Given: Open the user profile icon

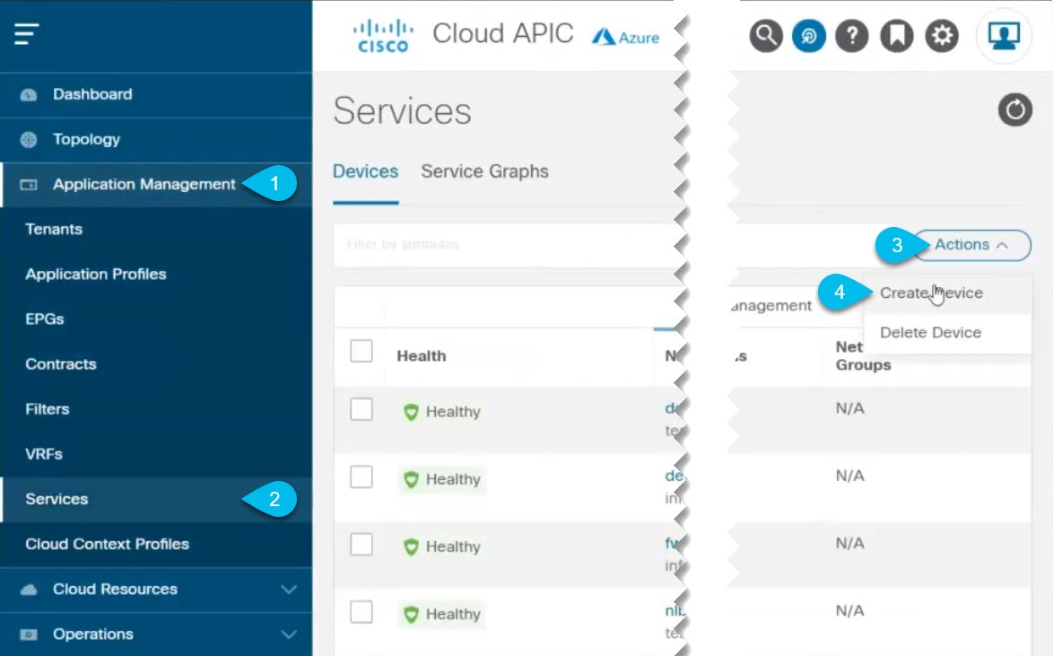Looking at the screenshot, I should (1004, 36).
